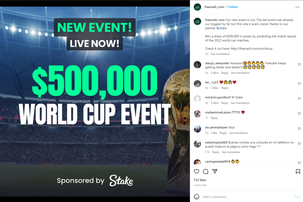This screenshot has width=303, height=202.
Task: Open the comment bubble icon
Action: [x=206, y=172]
